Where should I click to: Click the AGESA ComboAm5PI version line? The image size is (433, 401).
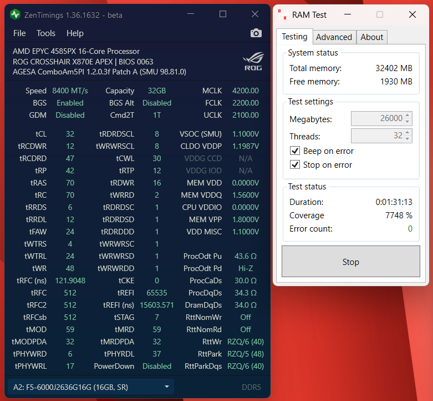[99, 72]
